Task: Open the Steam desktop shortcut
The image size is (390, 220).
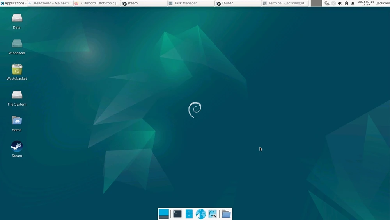Action: click(x=17, y=147)
